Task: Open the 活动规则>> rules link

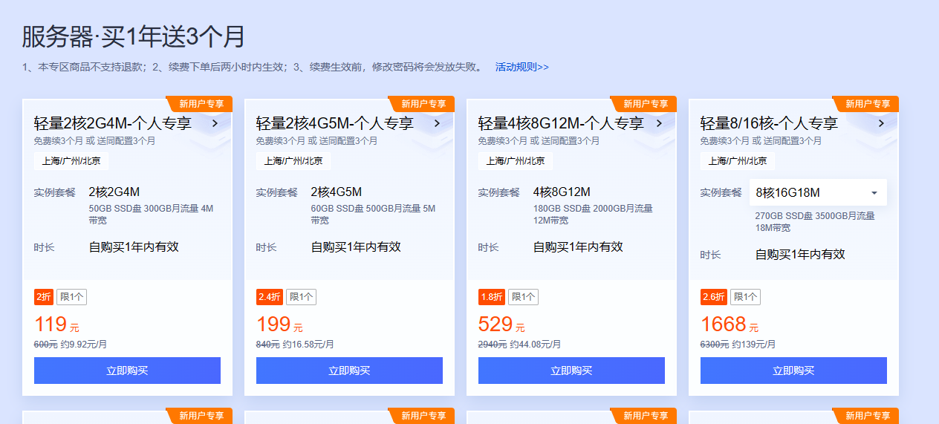Action: [522, 67]
